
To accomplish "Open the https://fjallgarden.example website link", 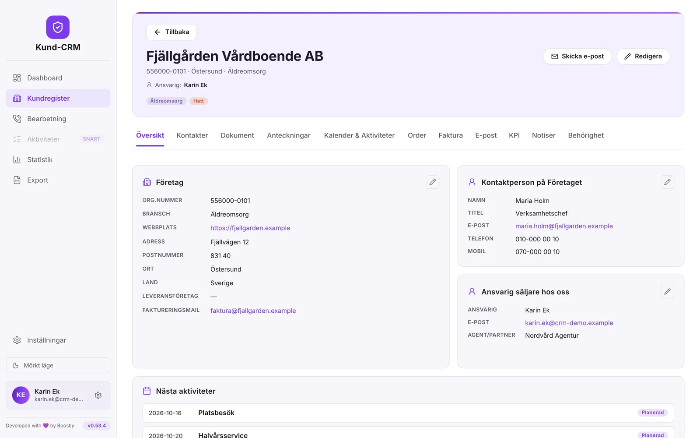I will (x=250, y=228).
